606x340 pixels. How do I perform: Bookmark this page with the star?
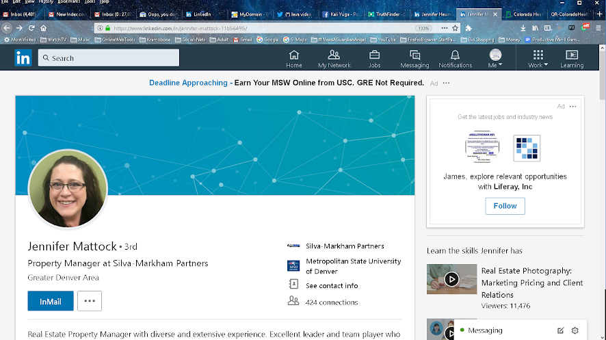tap(456, 28)
